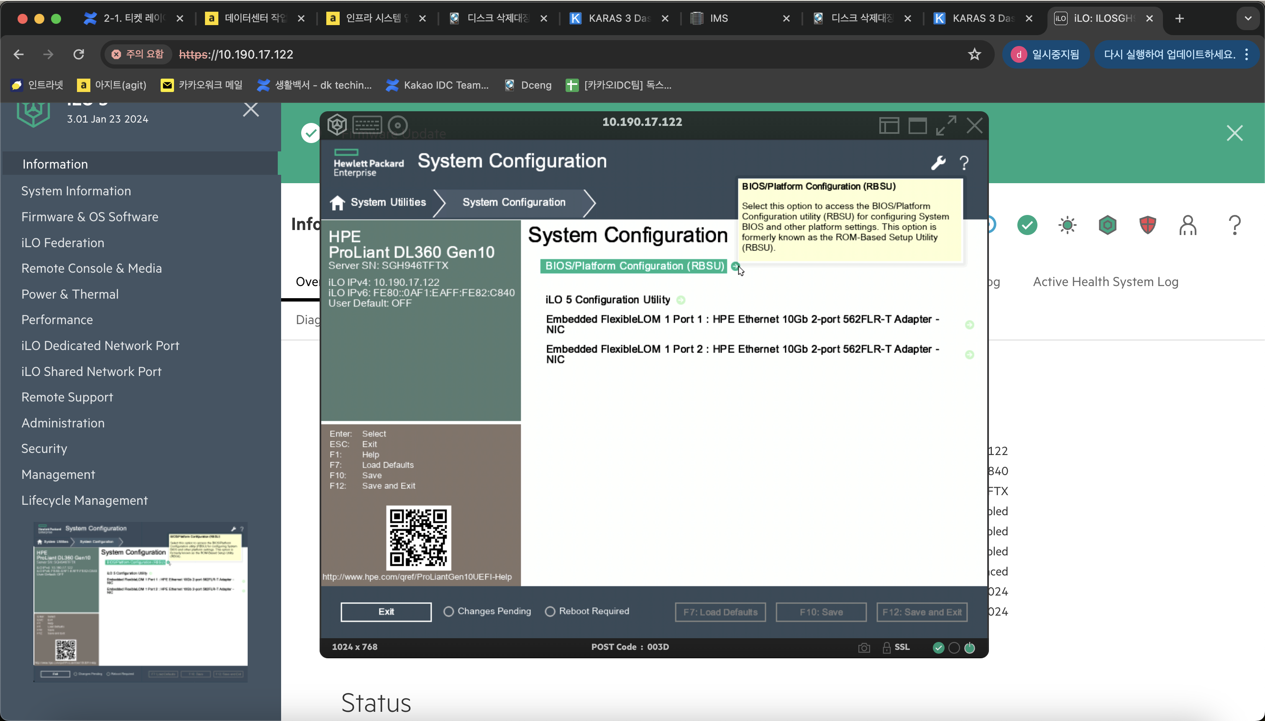Open the ProLiantGen10UEFI-Help URL link

[x=417, y=577]
